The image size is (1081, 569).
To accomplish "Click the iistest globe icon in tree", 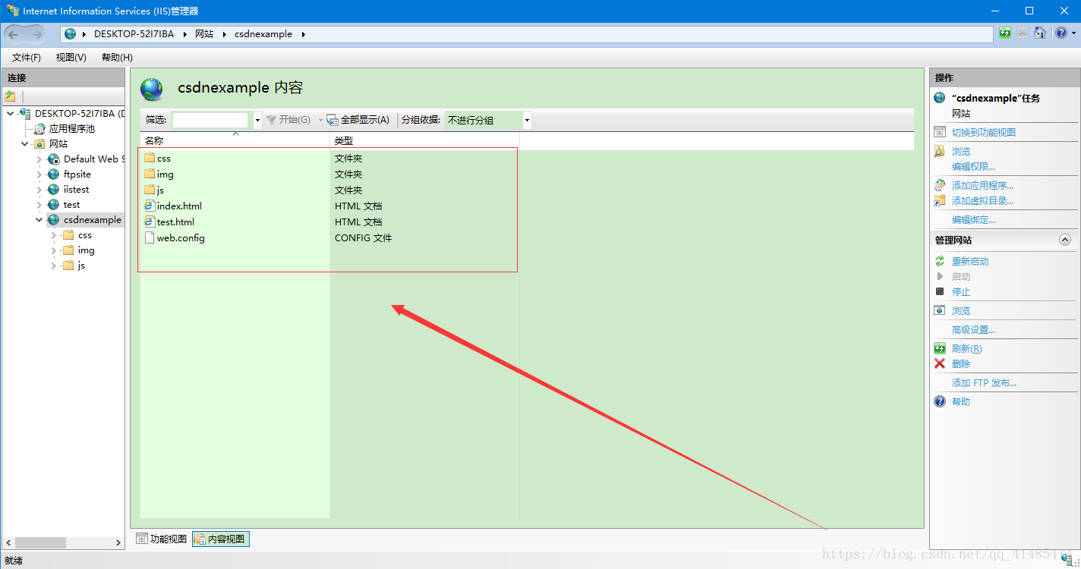I will click(x=53, y=190).
